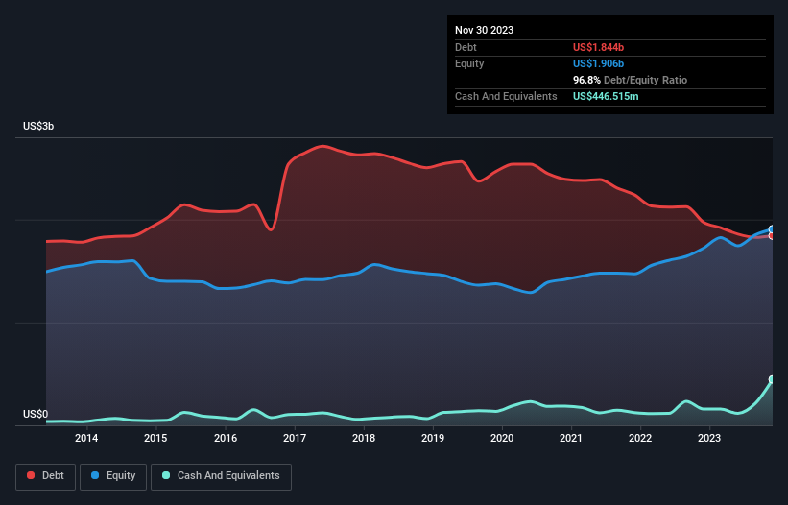Click the Nov 30 2023 tooltip date
Screen dimensions: 788x505
[x=484, y=30]
